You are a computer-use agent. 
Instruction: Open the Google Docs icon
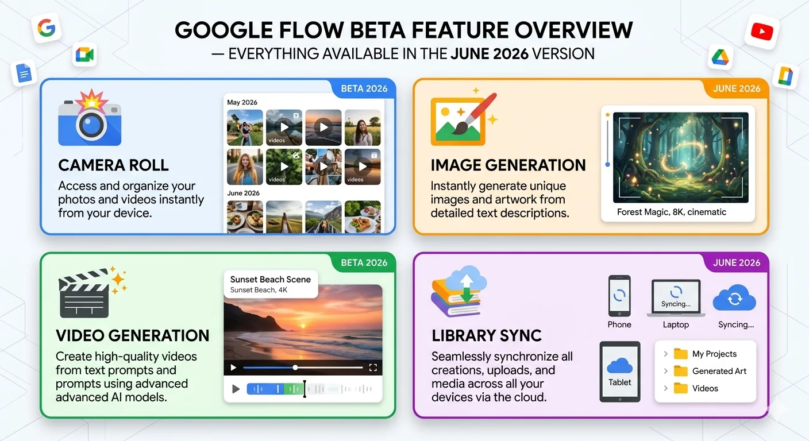tap(24, 73)
